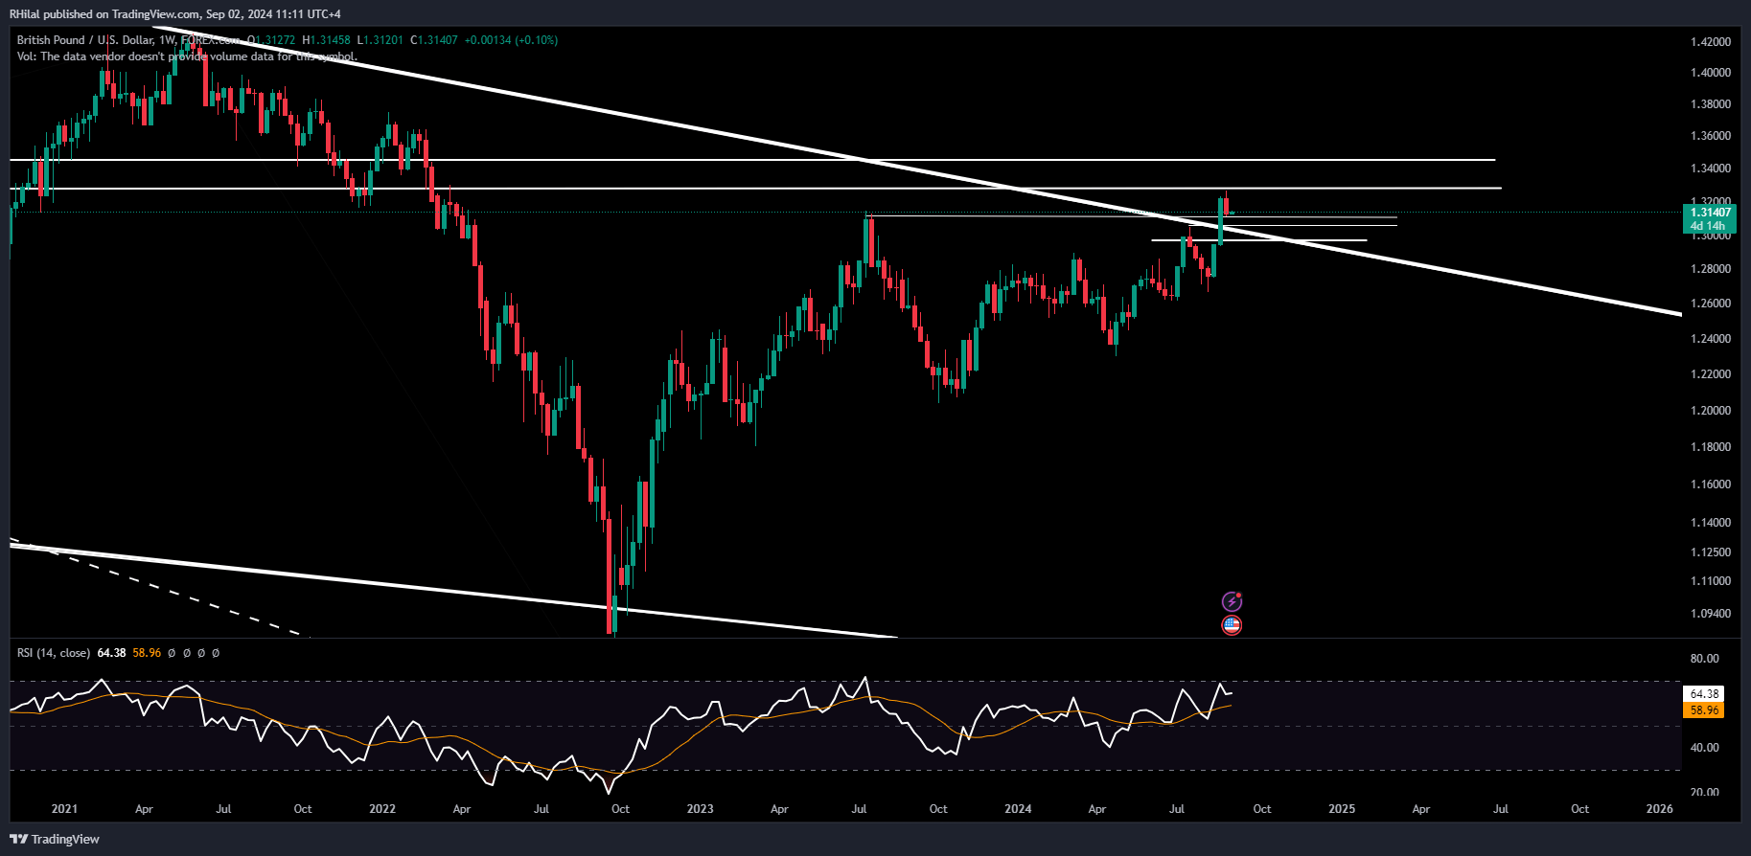The image size is (1751, 856).
Task: Click the RSI moving average value 58.96 label
Action: [x=1704, y=710]
